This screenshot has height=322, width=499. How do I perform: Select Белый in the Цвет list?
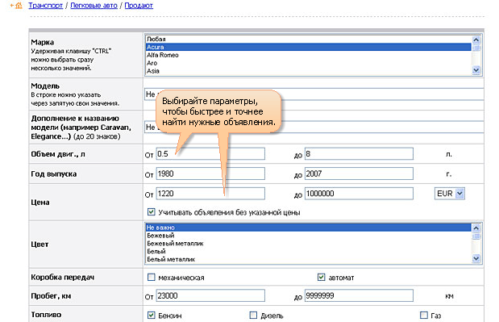pos(309,251)
